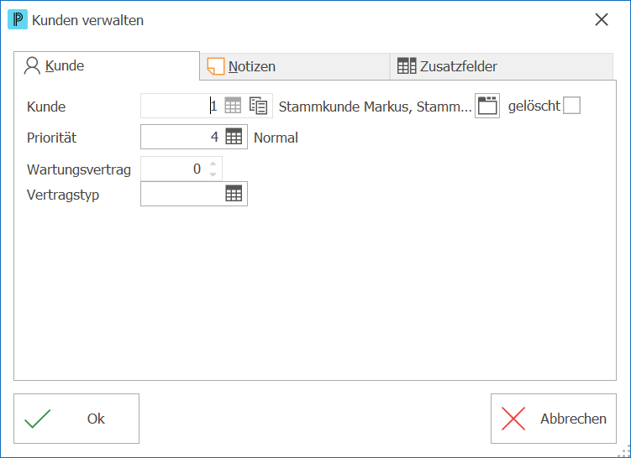Open customer details window icon
Image resolution: width=631 pixels, height=458 pixels.
pyautogui.click(x=487, y=106)
